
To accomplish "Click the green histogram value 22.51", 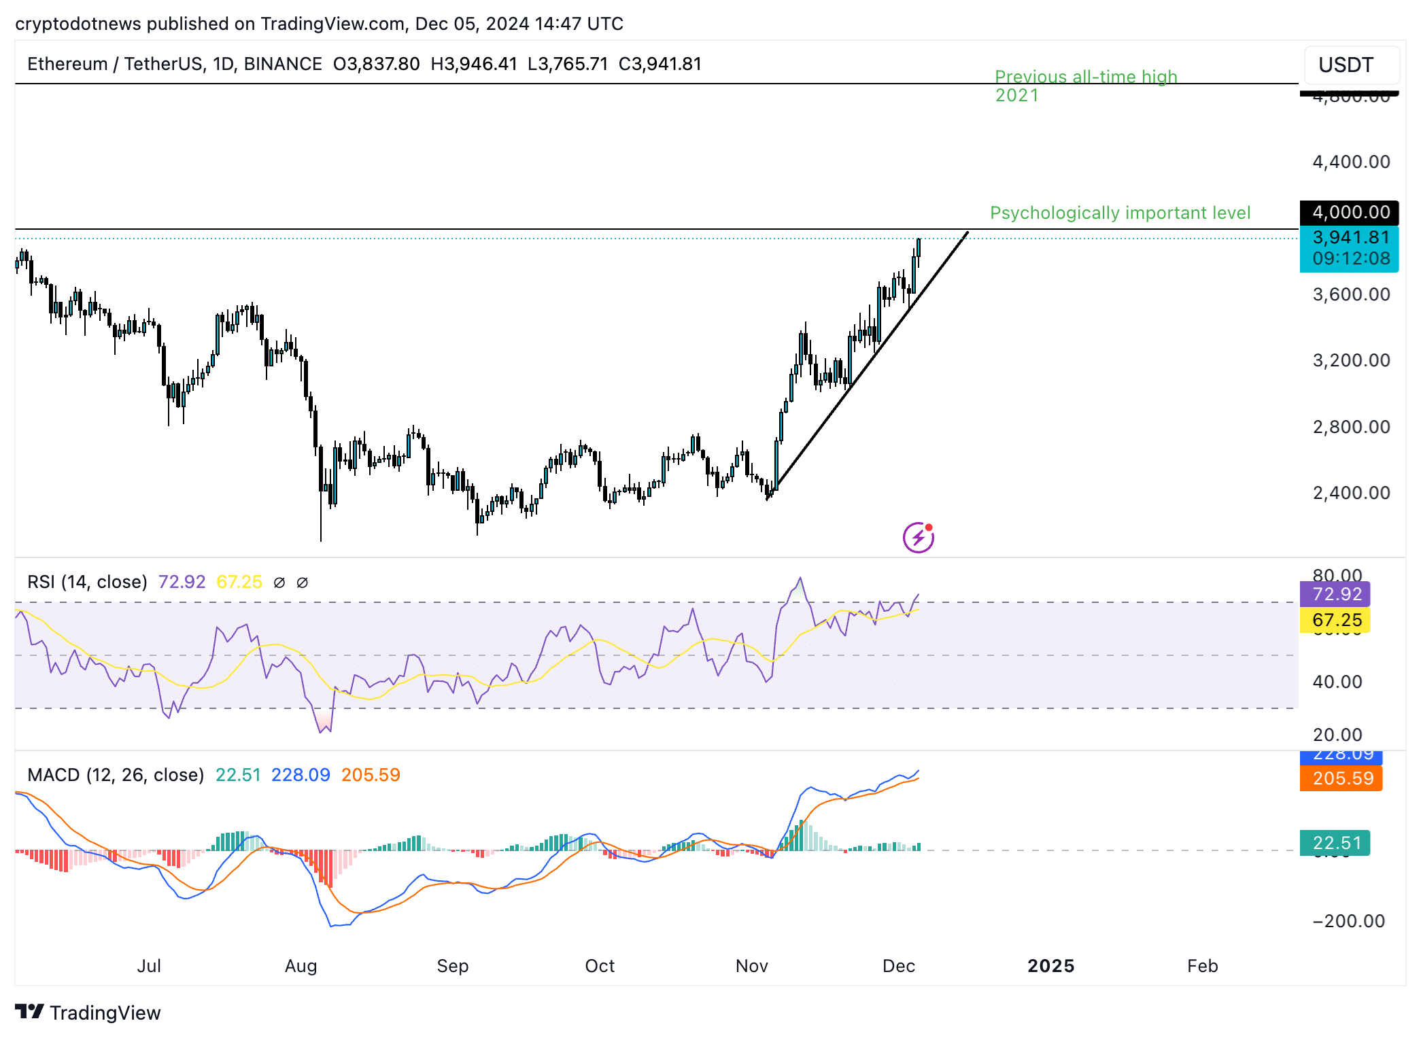I will point(238,775).
